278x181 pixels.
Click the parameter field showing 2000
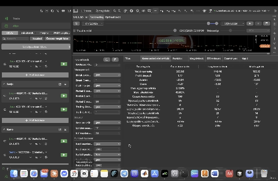tap(107, 149)
